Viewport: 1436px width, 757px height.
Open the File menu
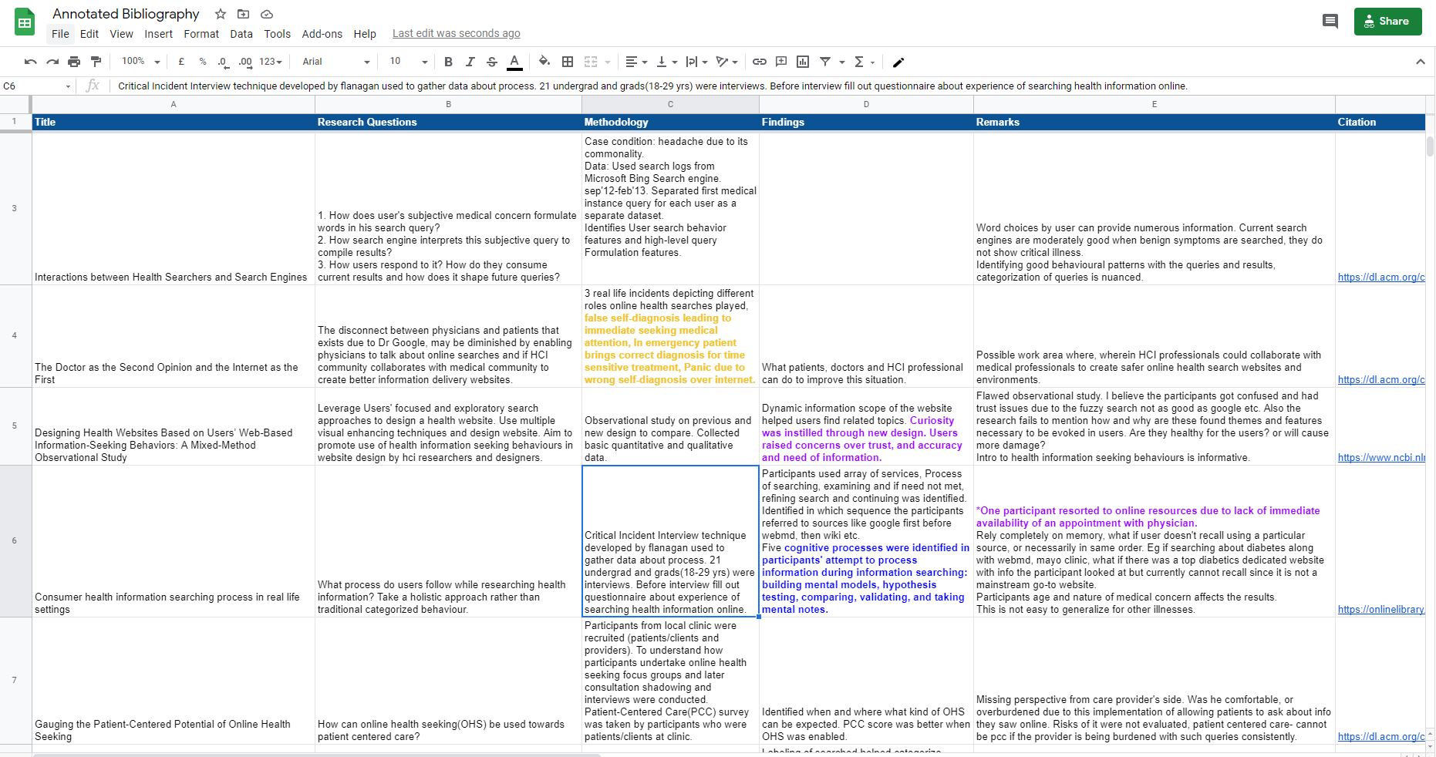pos(60,34)
